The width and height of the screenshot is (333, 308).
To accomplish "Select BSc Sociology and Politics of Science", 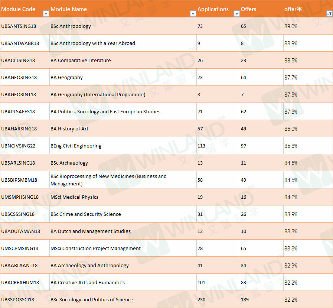I will (x=123, y=299).
